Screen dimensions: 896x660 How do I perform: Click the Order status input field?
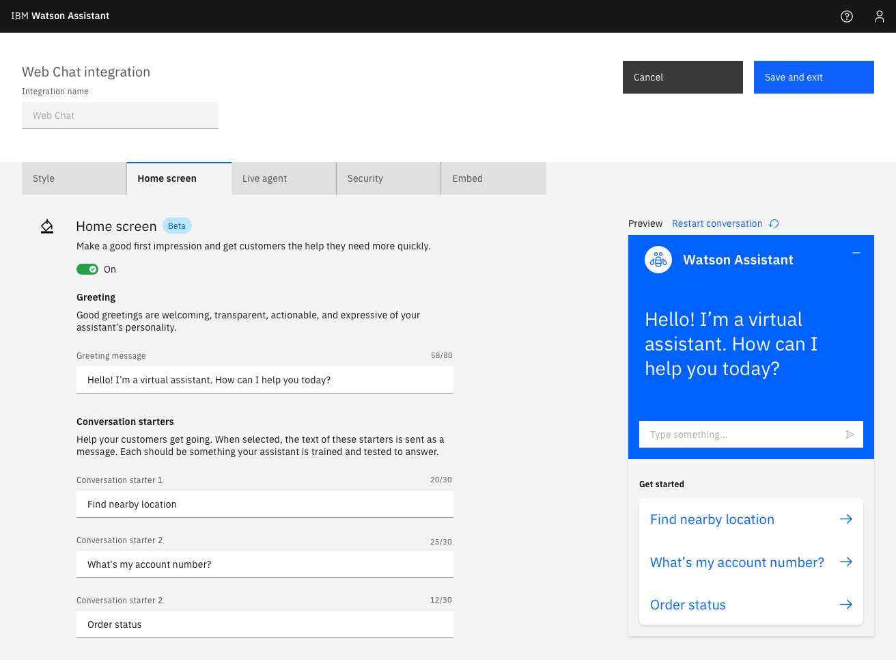pos(265,624)
